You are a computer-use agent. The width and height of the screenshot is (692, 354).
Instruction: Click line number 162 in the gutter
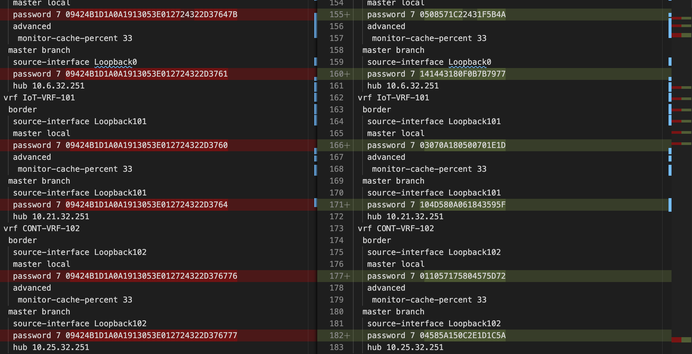click(x=336, y=98)
